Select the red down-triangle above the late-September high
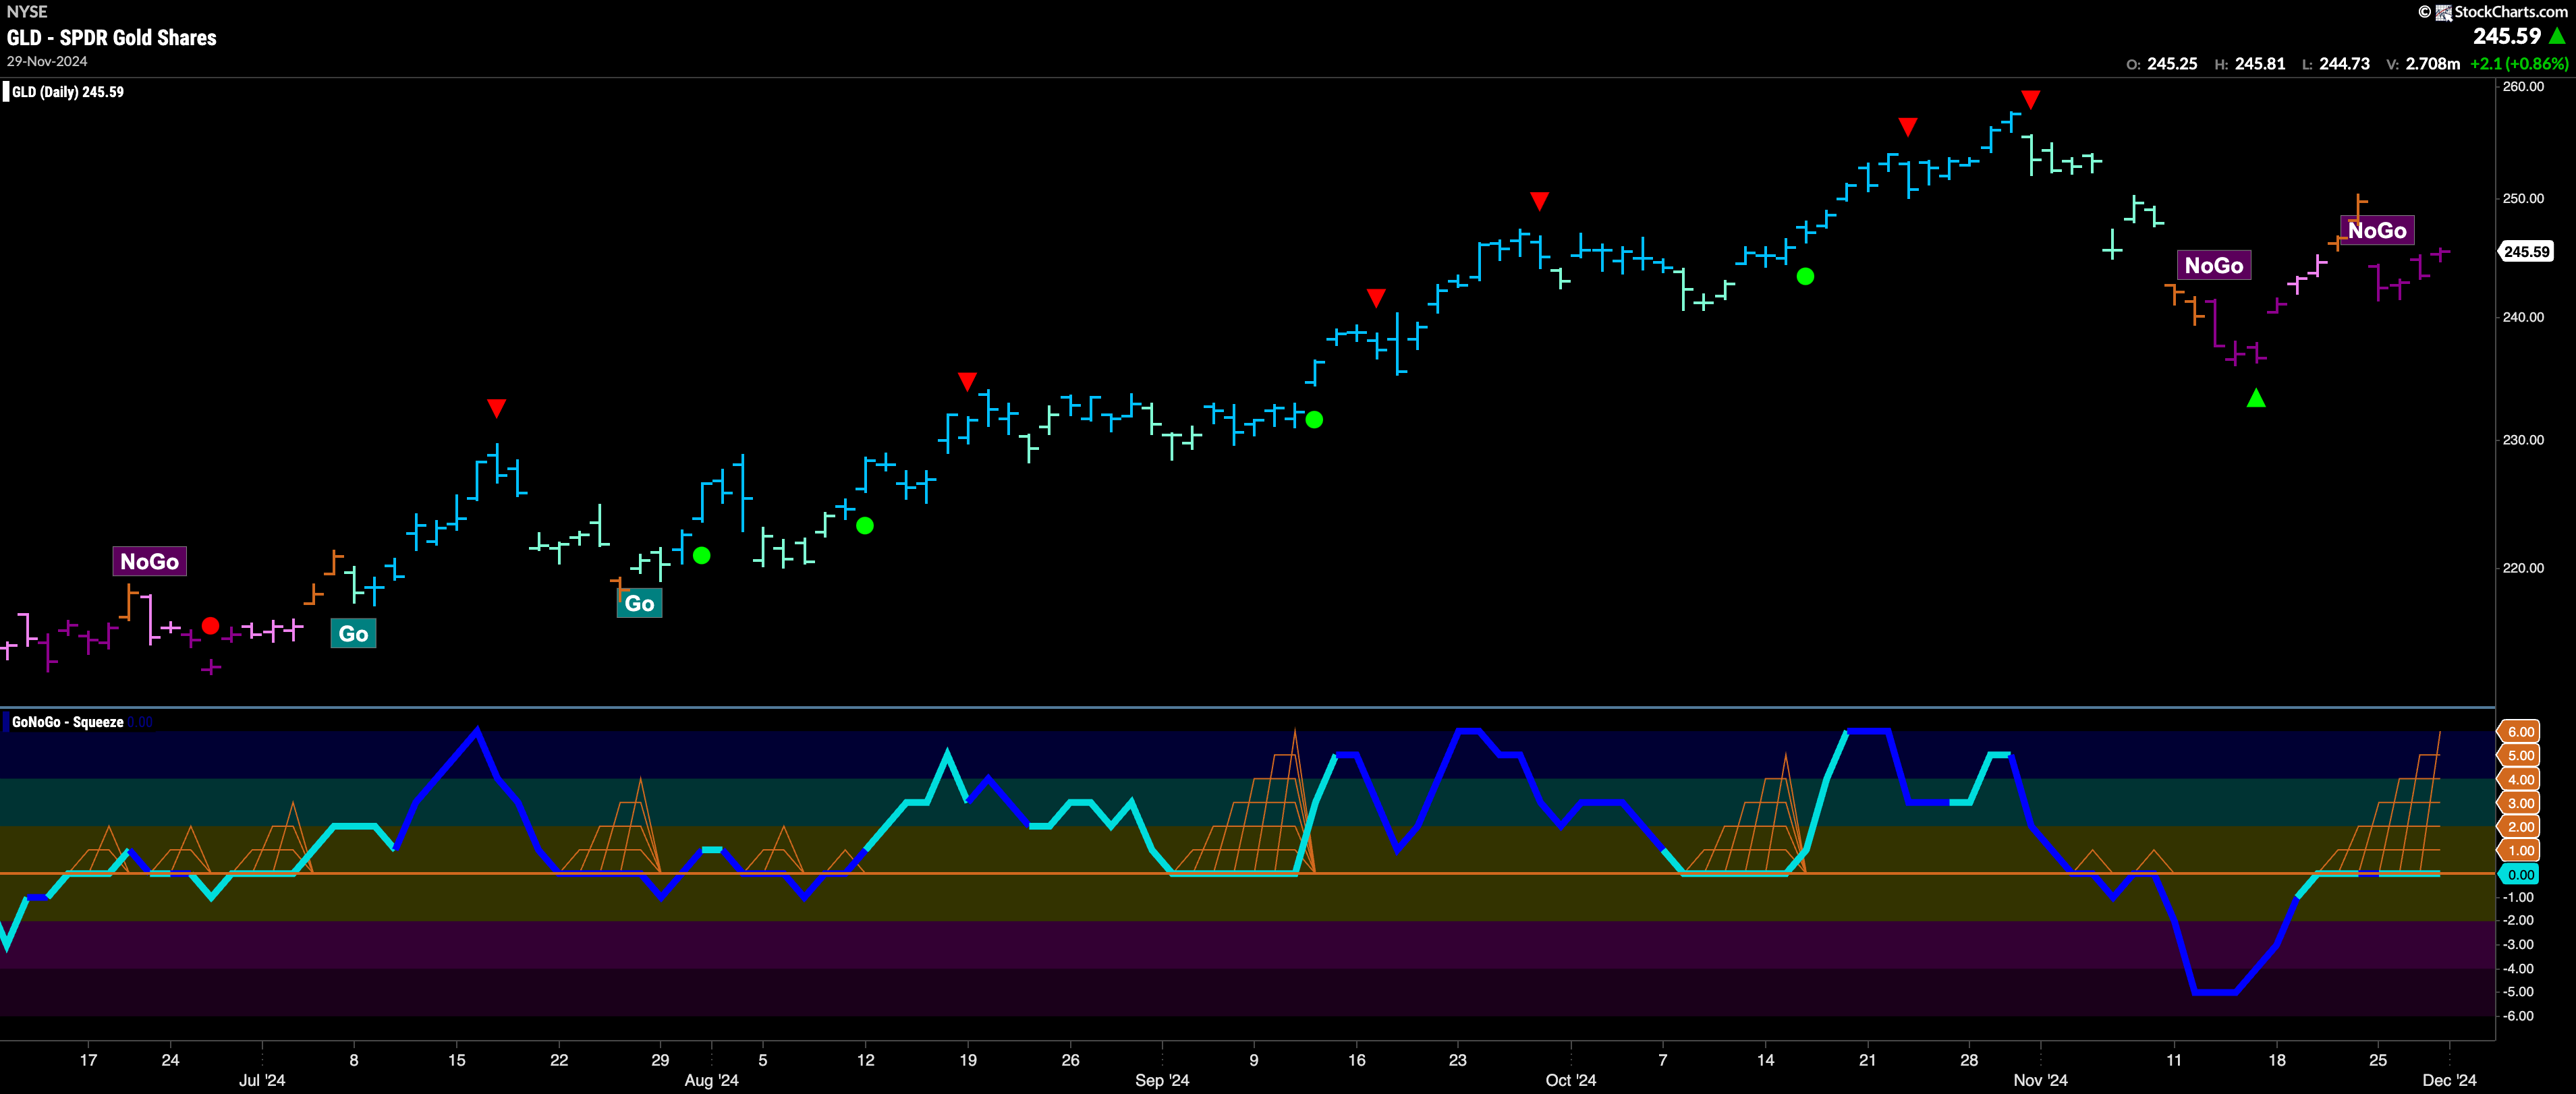The height and width of the screenshot is (1094, 2576). (1539, 201)
